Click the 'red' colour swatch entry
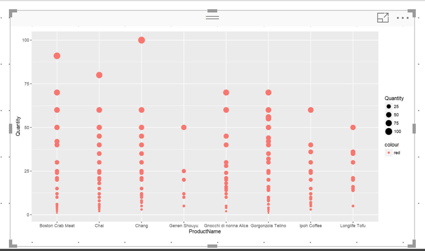Viewport: 425px width, 251px height. [x=397, y=153]
